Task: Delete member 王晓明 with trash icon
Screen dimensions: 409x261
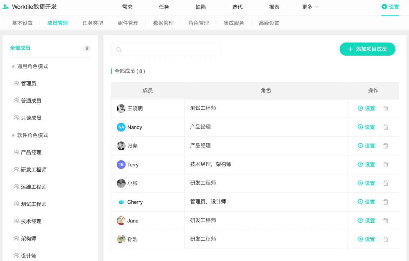Action: click(x=386, y=108)
